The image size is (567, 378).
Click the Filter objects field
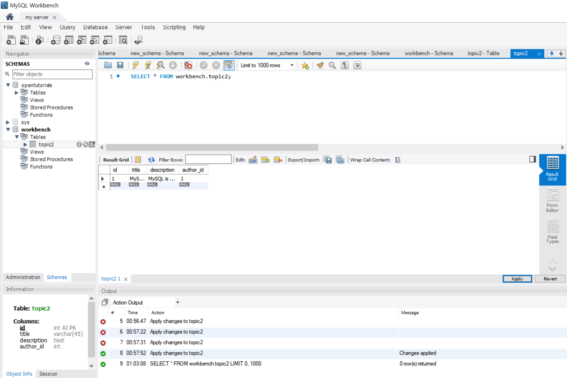[x=52, y=74]
